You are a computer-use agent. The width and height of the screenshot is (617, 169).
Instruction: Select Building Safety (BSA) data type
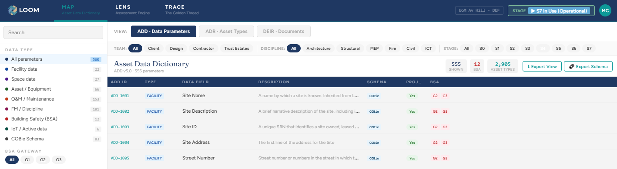tap(53, 119)
